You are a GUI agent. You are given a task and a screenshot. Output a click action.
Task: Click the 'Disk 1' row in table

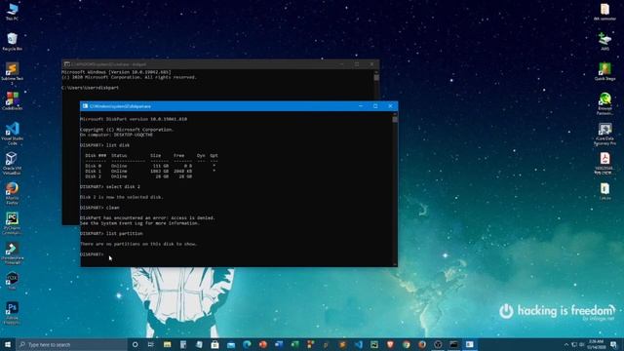pos(150,172)
